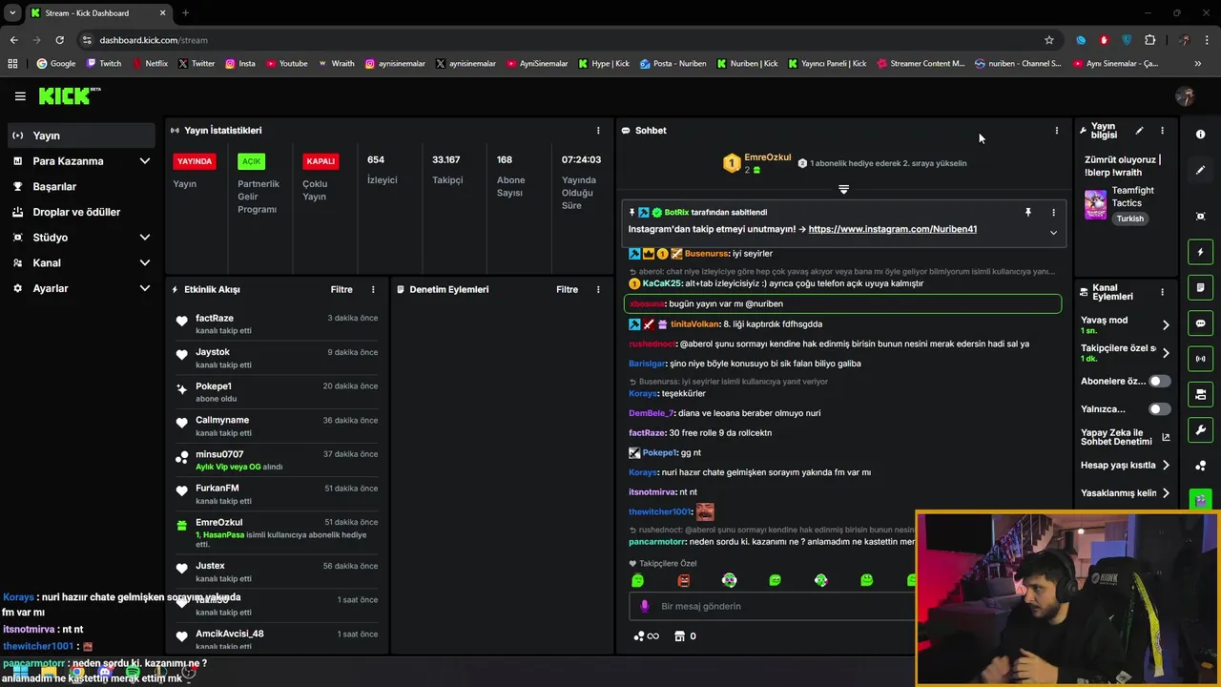This screenshot has height=687, width=1221.
Task: Click the KAPALI multi-stream badge
Action: (x=321, y=161)
